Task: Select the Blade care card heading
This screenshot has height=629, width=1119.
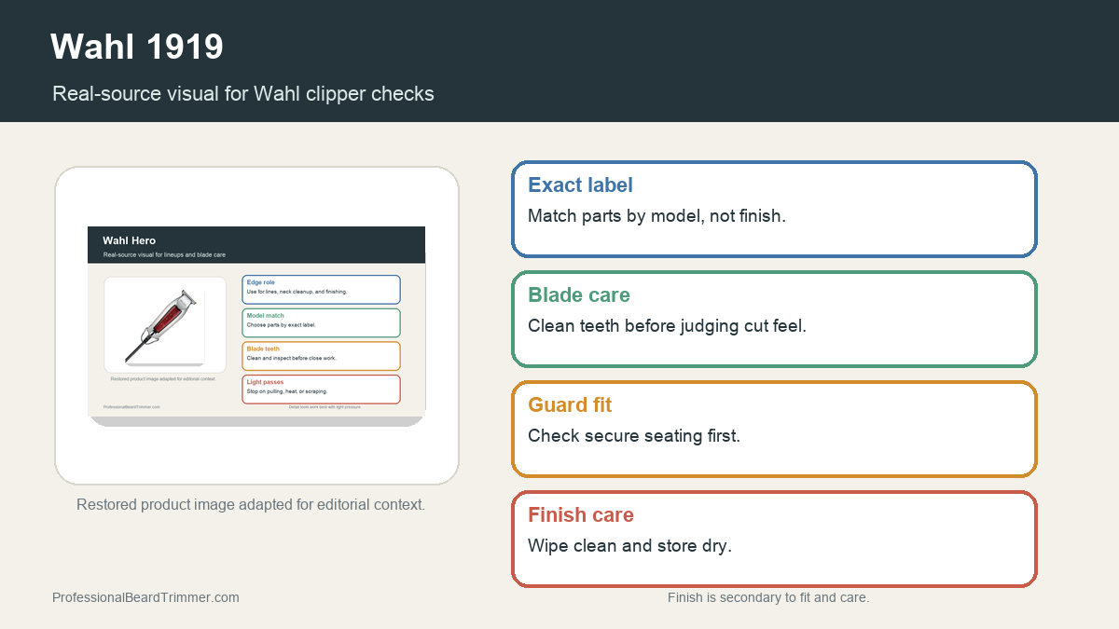Action: point(579,294)
